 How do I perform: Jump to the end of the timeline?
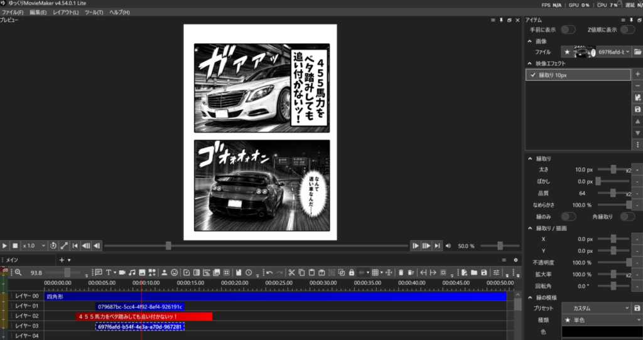(437, 246)
